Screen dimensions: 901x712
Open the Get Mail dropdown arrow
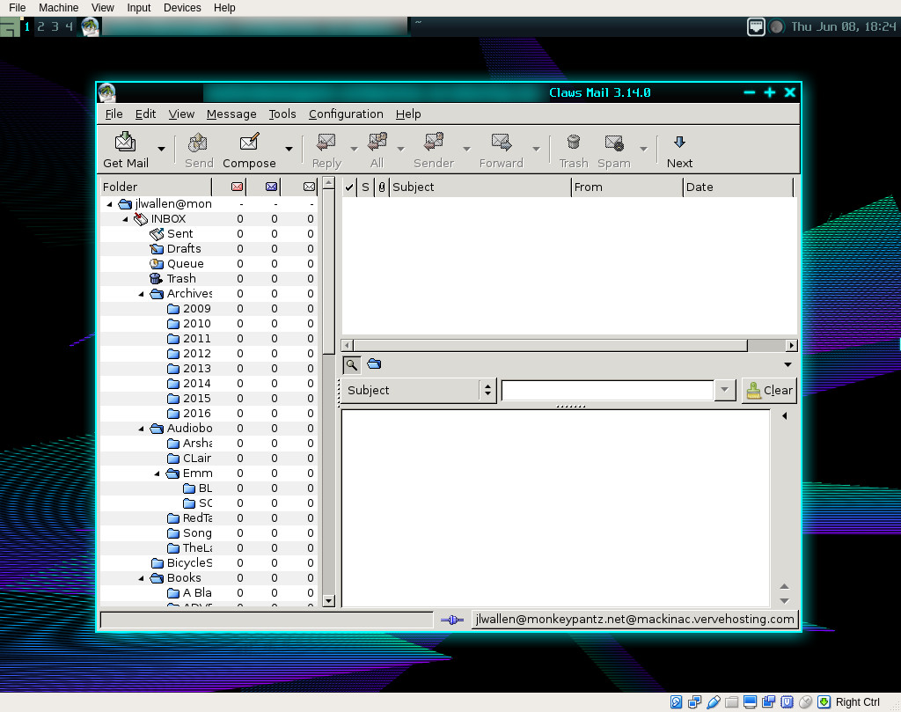click(x=161, y=149)
